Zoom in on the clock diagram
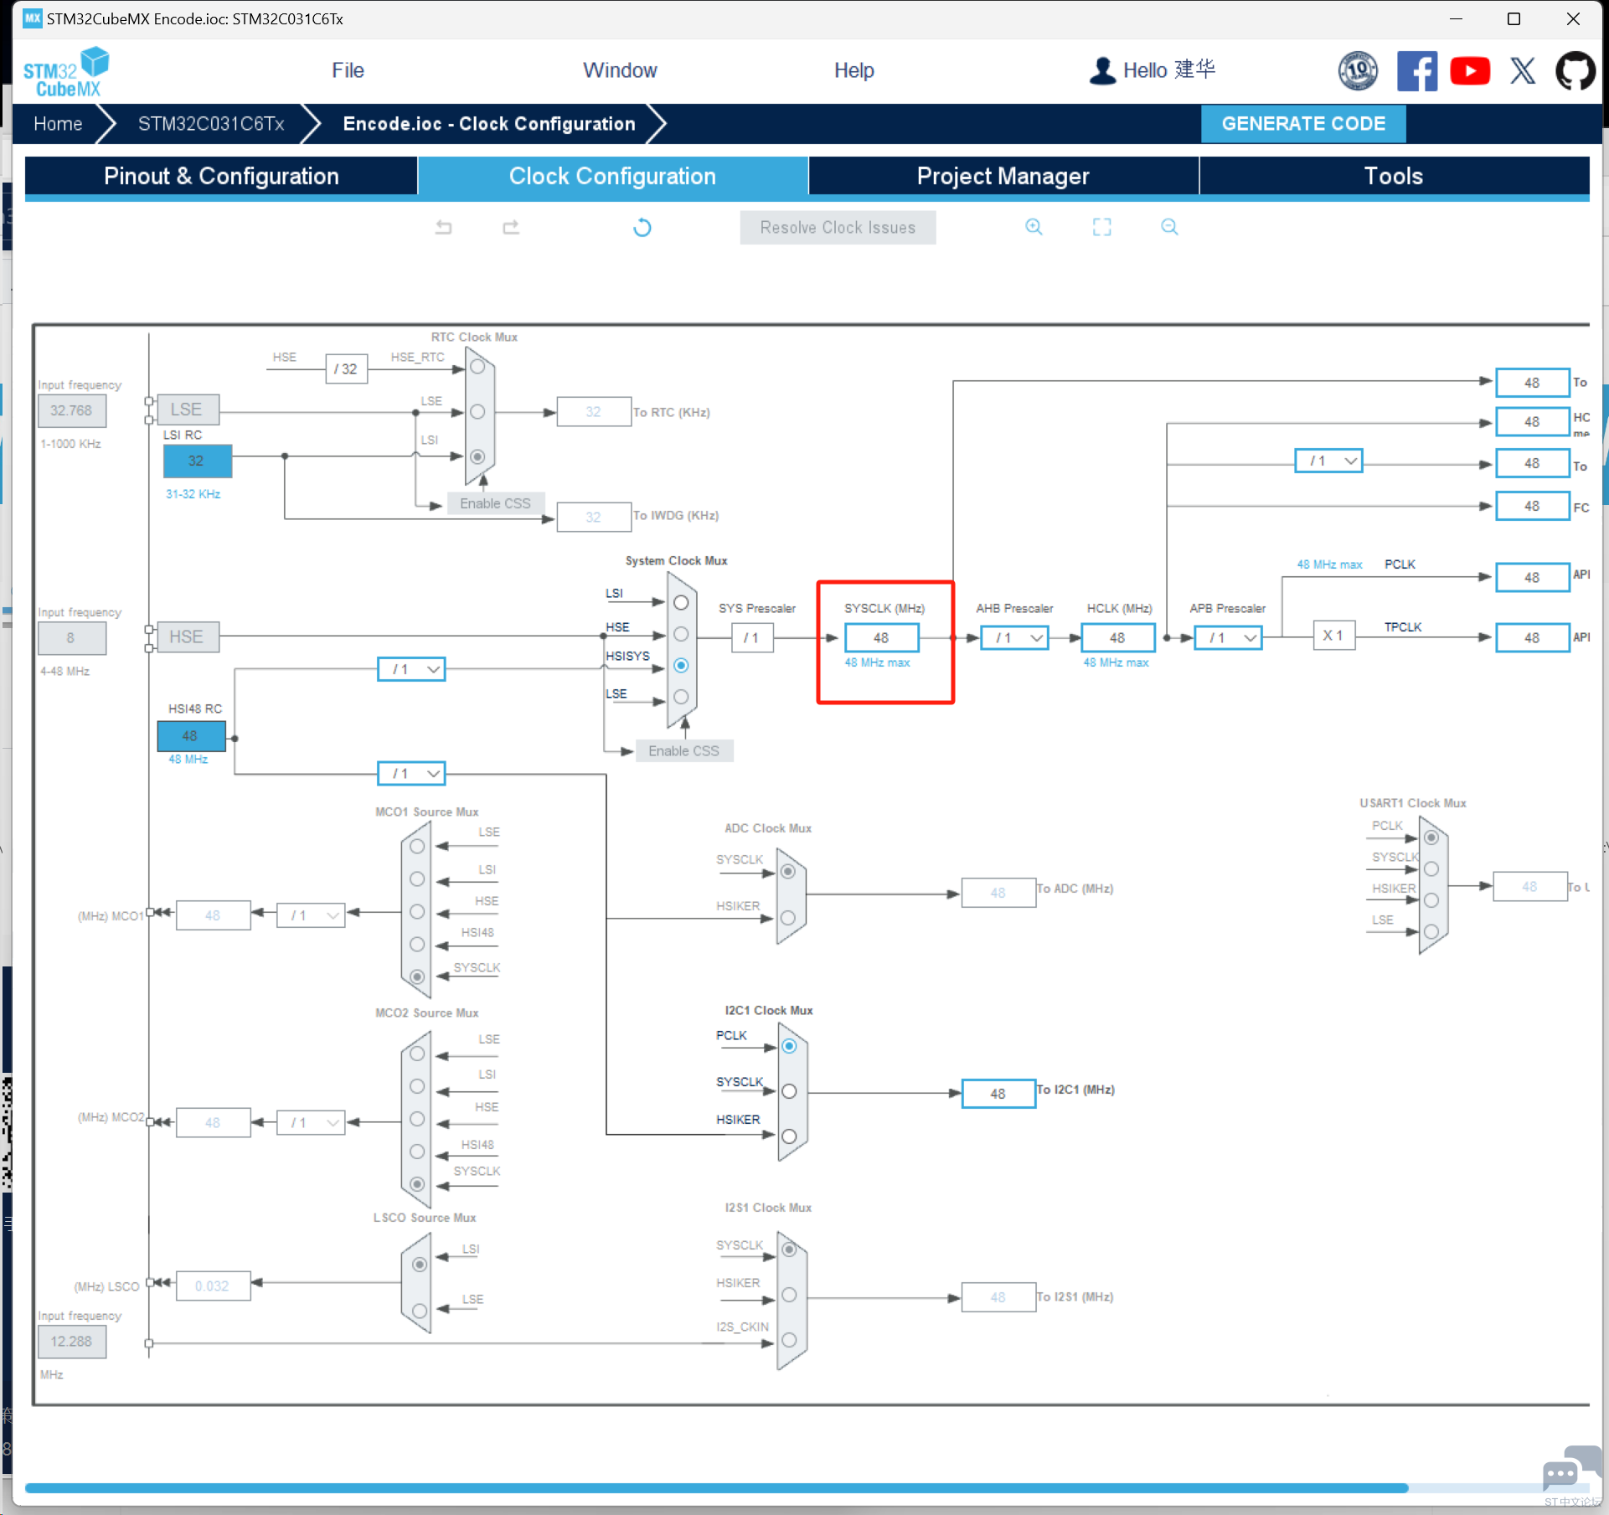The height and width of the screenshot is (1515, 1609). click(x=1034, y=227)
